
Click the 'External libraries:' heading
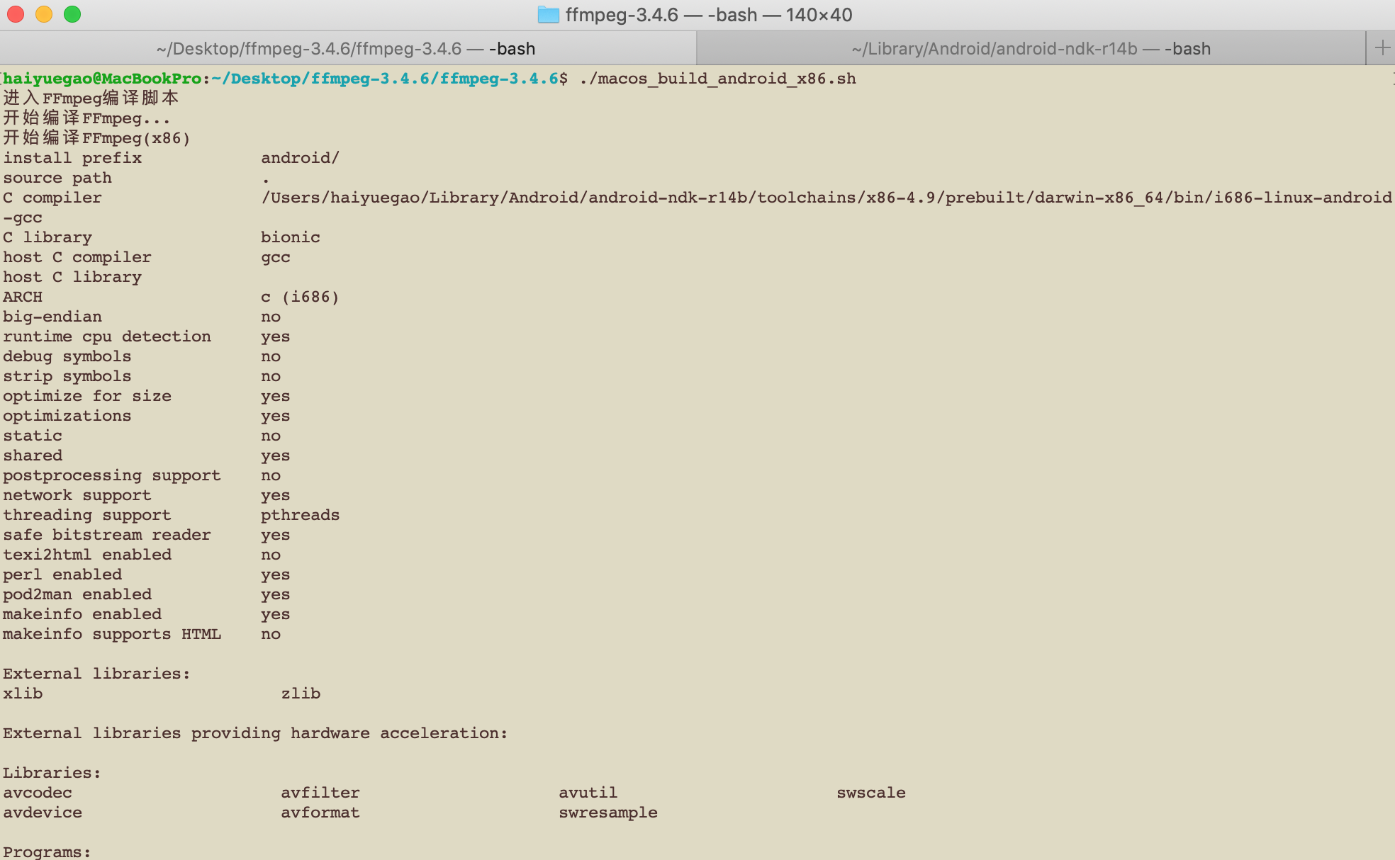pos(97,674)
